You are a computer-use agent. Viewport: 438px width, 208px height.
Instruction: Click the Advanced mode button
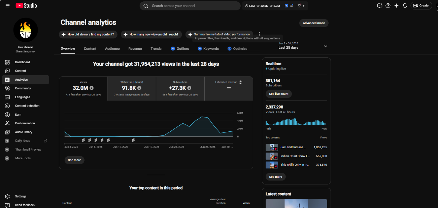(314, 23)
